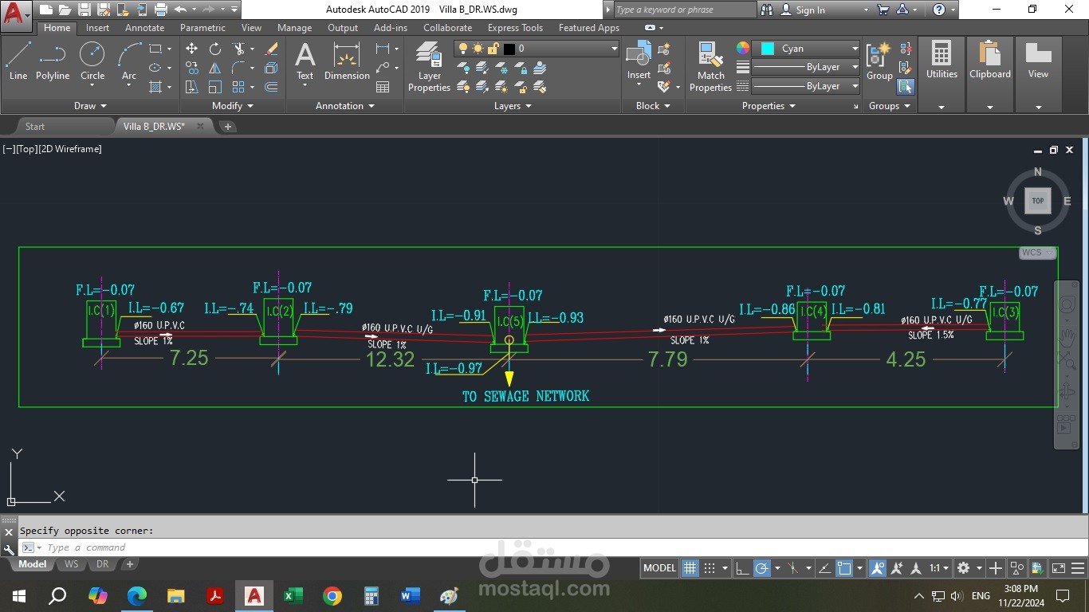
Task: Add a new drawing tab with plus
Action: tap(227, 127)
